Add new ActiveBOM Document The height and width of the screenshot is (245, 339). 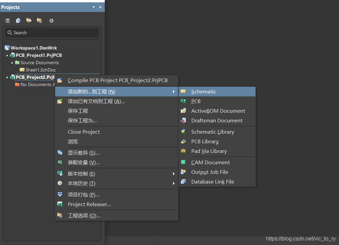pos(217,111)
